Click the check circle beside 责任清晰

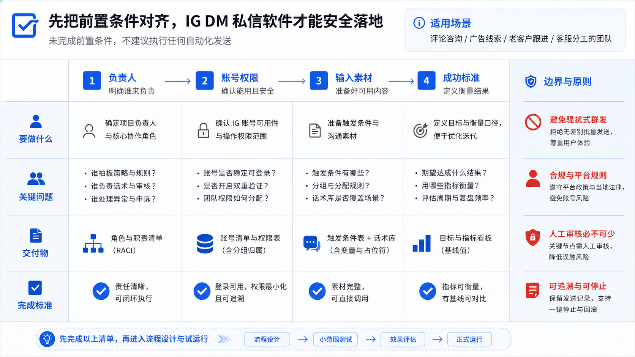101,291
